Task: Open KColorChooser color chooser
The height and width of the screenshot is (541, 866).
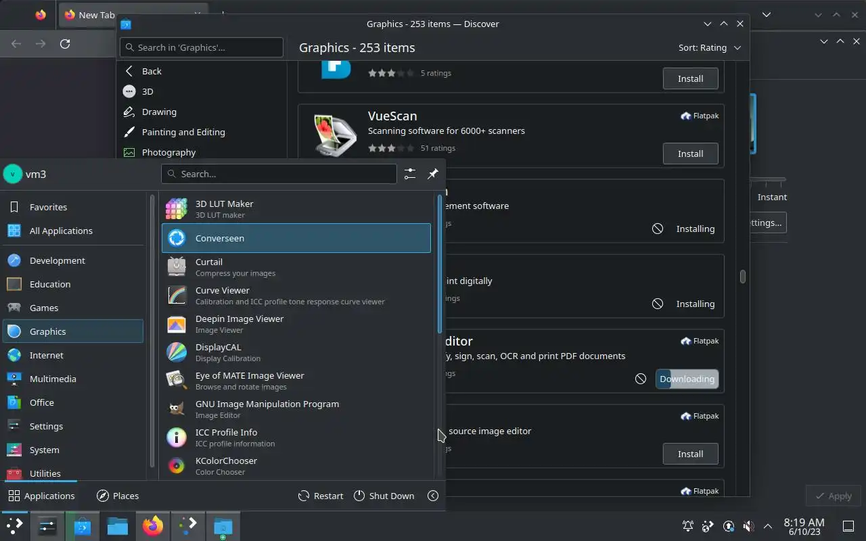Action: (296, 466)
